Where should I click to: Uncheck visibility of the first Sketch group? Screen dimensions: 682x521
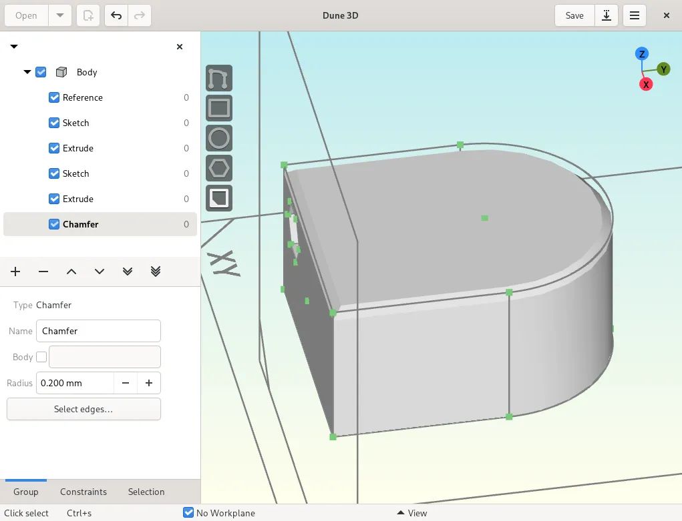53,123
